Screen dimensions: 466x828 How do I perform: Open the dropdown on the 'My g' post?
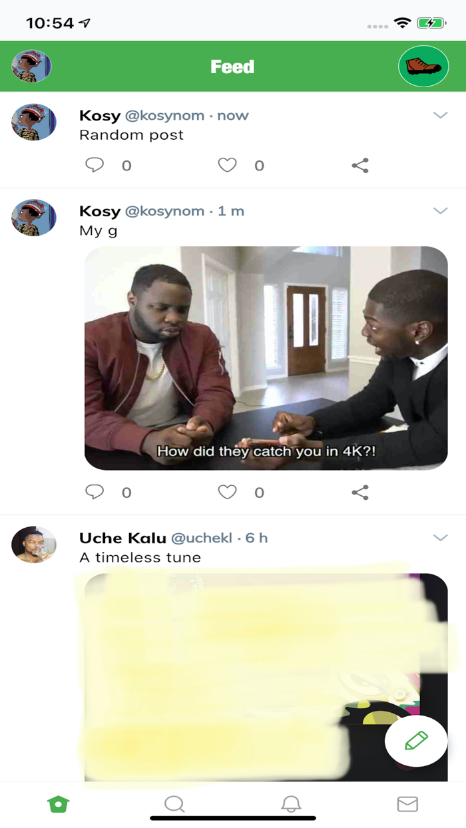tap(441, 210)
